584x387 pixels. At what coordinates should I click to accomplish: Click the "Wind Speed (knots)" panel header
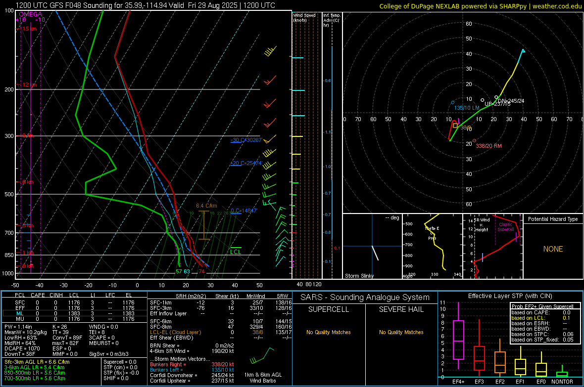pos(304,17)
